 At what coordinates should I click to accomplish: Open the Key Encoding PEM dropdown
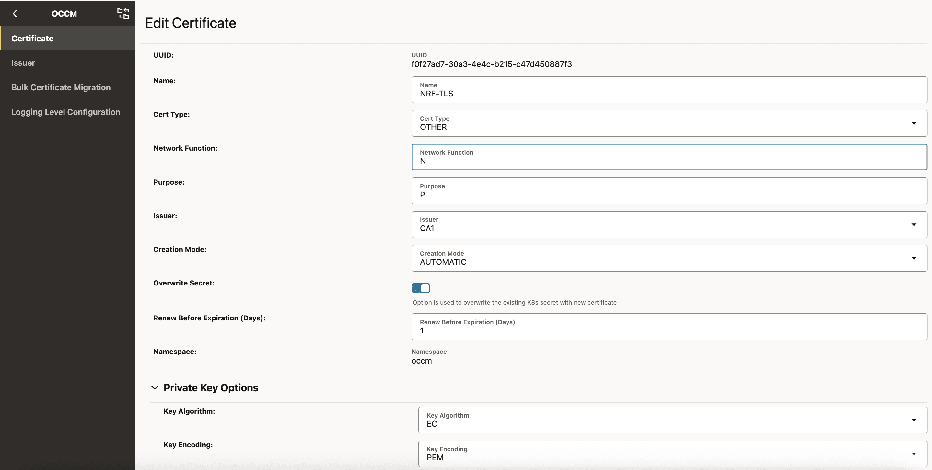(x=914, y=453)
